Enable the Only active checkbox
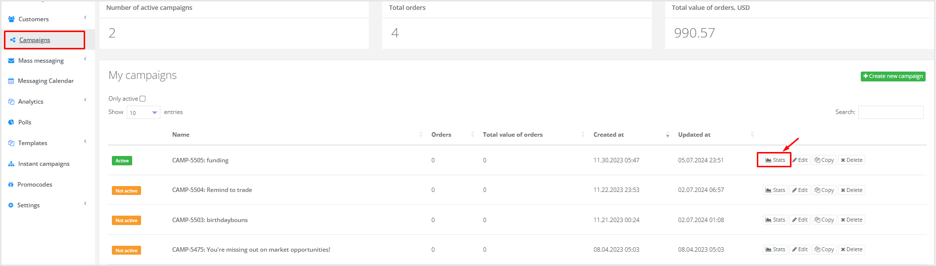The image size is (936, 266). click(x=143, y=99)
